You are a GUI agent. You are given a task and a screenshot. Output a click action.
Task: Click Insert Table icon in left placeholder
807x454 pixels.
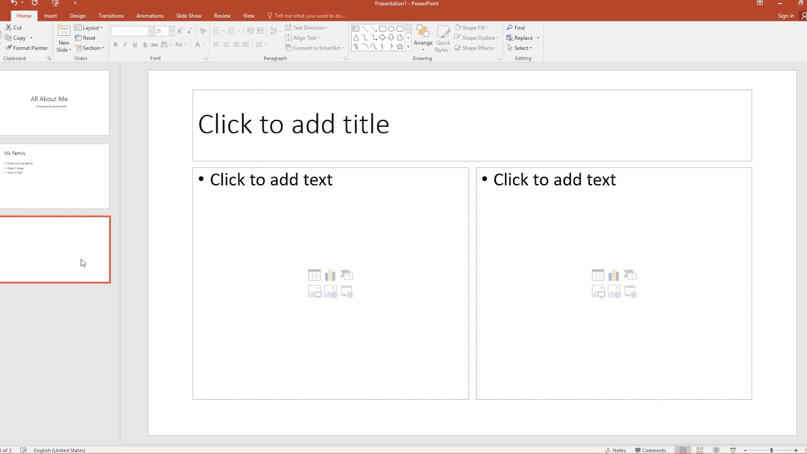[x=315, y=275]
